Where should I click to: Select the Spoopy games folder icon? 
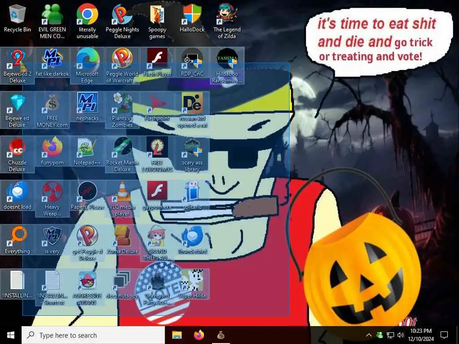[x=157, y=21]
